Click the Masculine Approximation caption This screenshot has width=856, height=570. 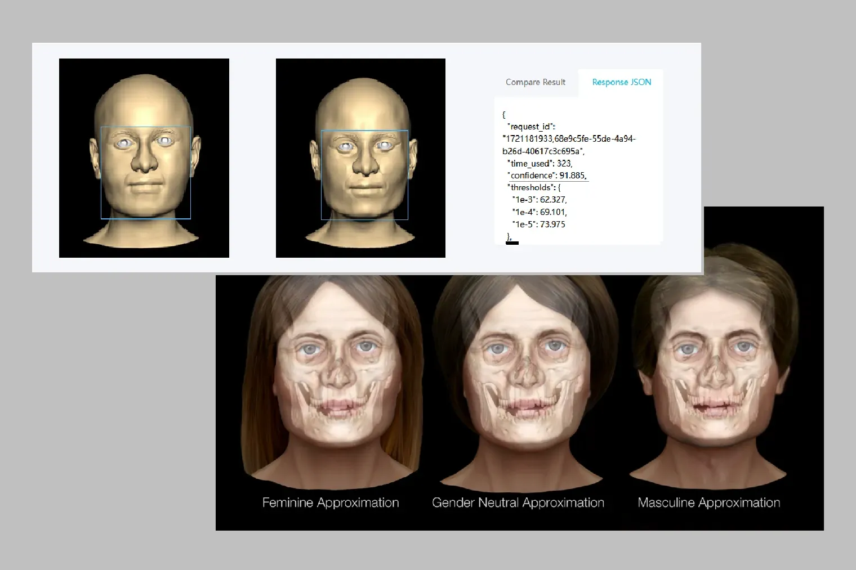pos(708,502)
